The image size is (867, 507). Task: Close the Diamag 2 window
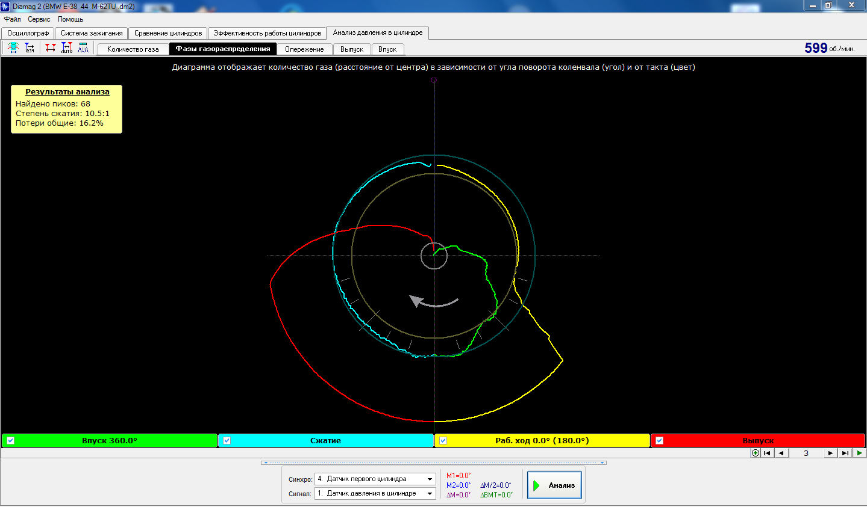pos(851,5)
